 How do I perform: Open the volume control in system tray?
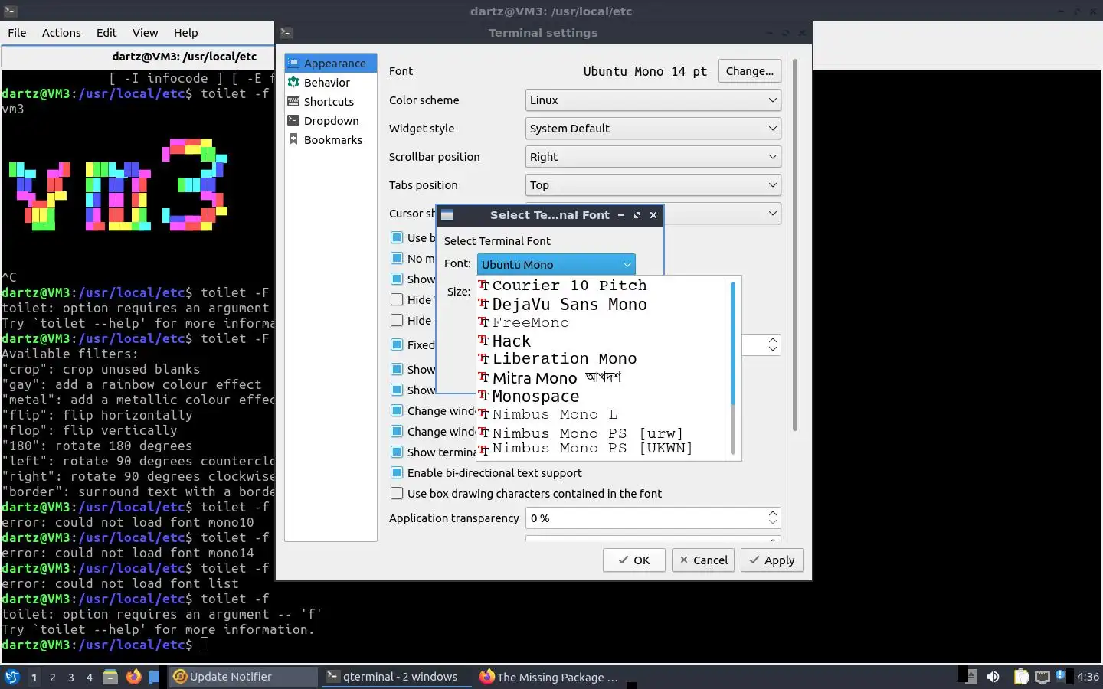[x=993, y=677]
